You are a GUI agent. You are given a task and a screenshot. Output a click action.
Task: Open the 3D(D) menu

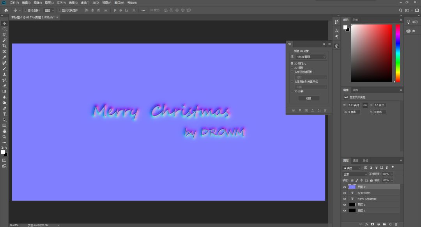coord(96,3)
